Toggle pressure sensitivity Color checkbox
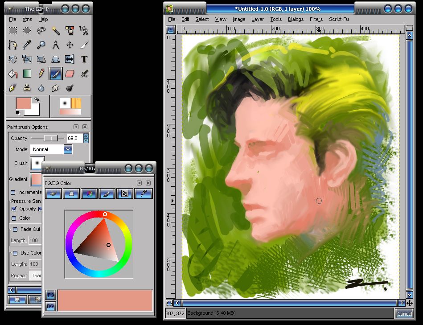 14,218
